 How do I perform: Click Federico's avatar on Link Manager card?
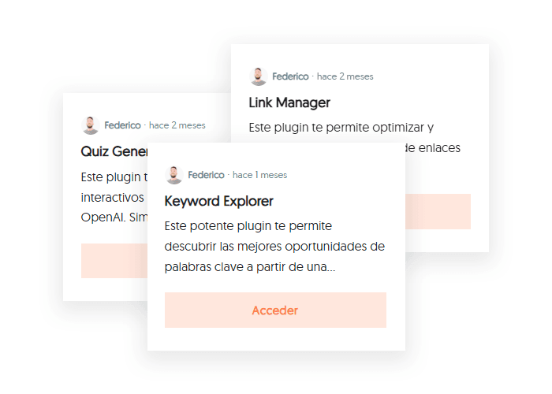(259, 76)
